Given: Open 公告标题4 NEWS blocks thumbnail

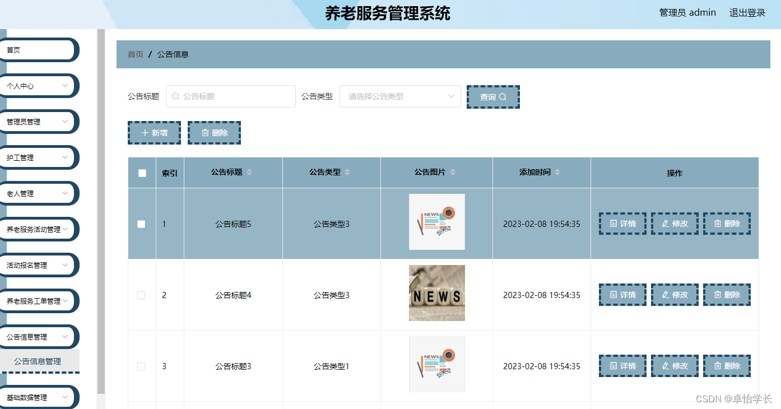Looking at the screenshot, I should [x=437, y=293].
